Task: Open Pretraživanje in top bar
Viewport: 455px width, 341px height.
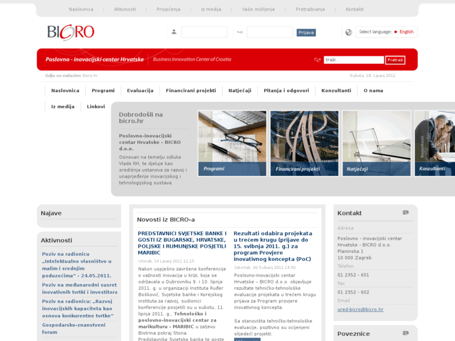Action: pyautogui.click(x=310, y=9)
